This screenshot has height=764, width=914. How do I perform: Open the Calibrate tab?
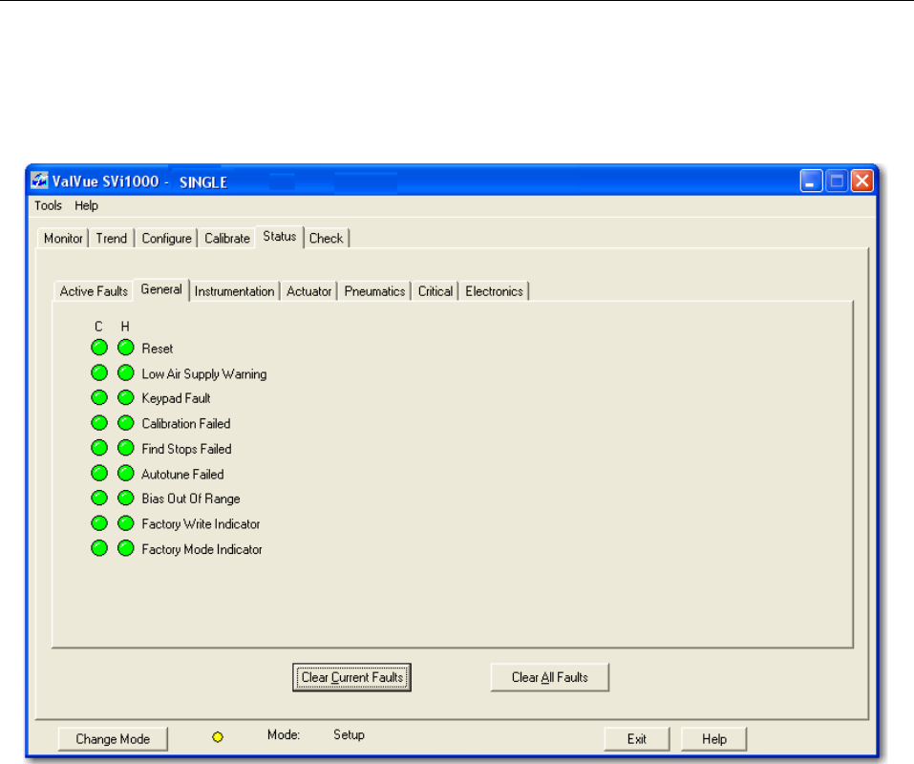point(227,239)
